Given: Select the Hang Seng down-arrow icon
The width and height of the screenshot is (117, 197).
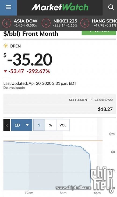Looking at the screenshot, I should tap(85, 23).
